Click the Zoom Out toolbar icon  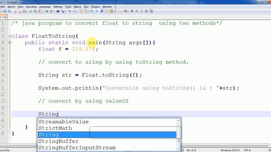pos(75,11)
